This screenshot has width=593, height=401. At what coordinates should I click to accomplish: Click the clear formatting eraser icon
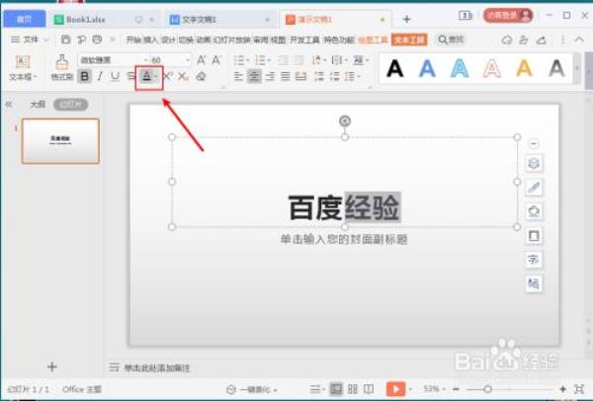201,77
